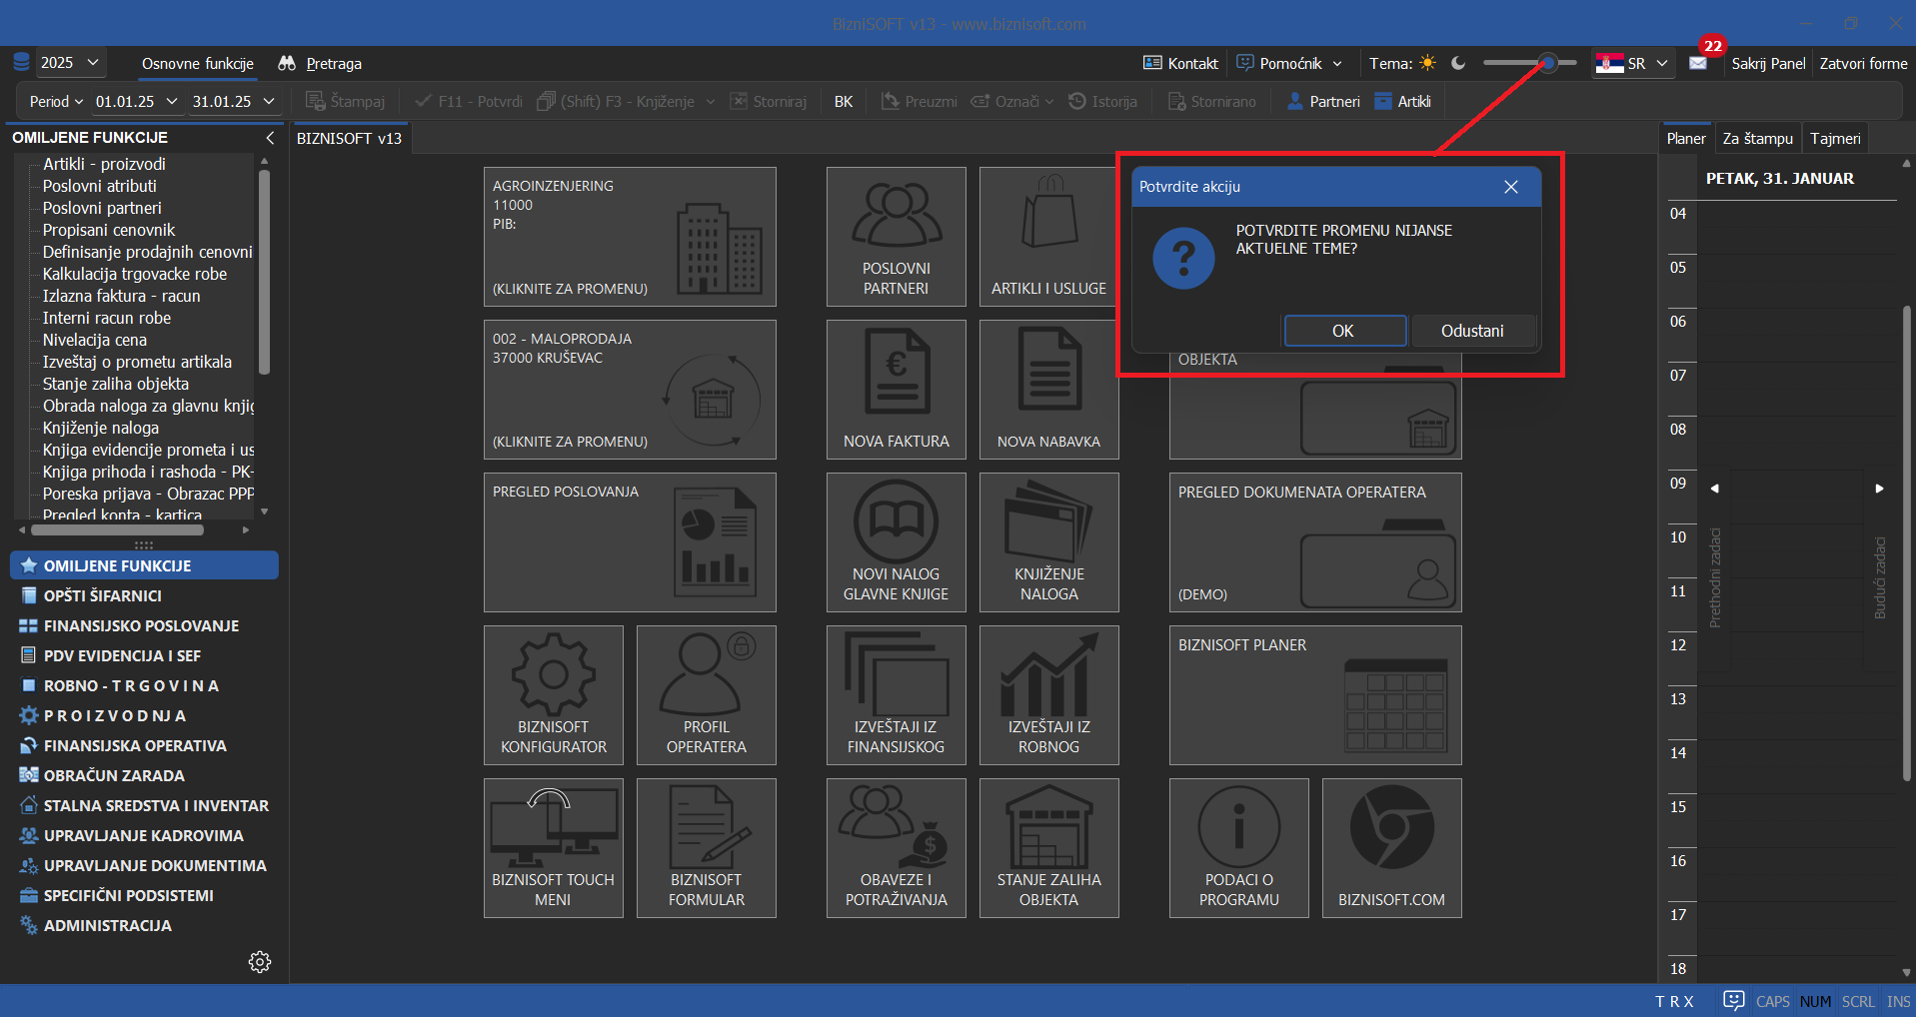
Task: Confirm the dialog with OK
Action: 1344,331
